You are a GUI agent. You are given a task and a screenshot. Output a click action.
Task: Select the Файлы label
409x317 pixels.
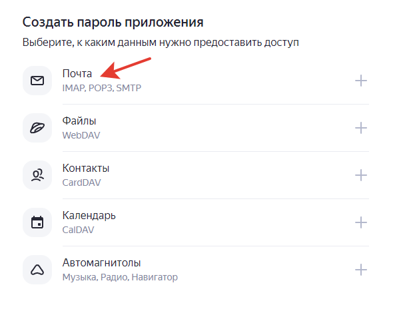(79, 121)
